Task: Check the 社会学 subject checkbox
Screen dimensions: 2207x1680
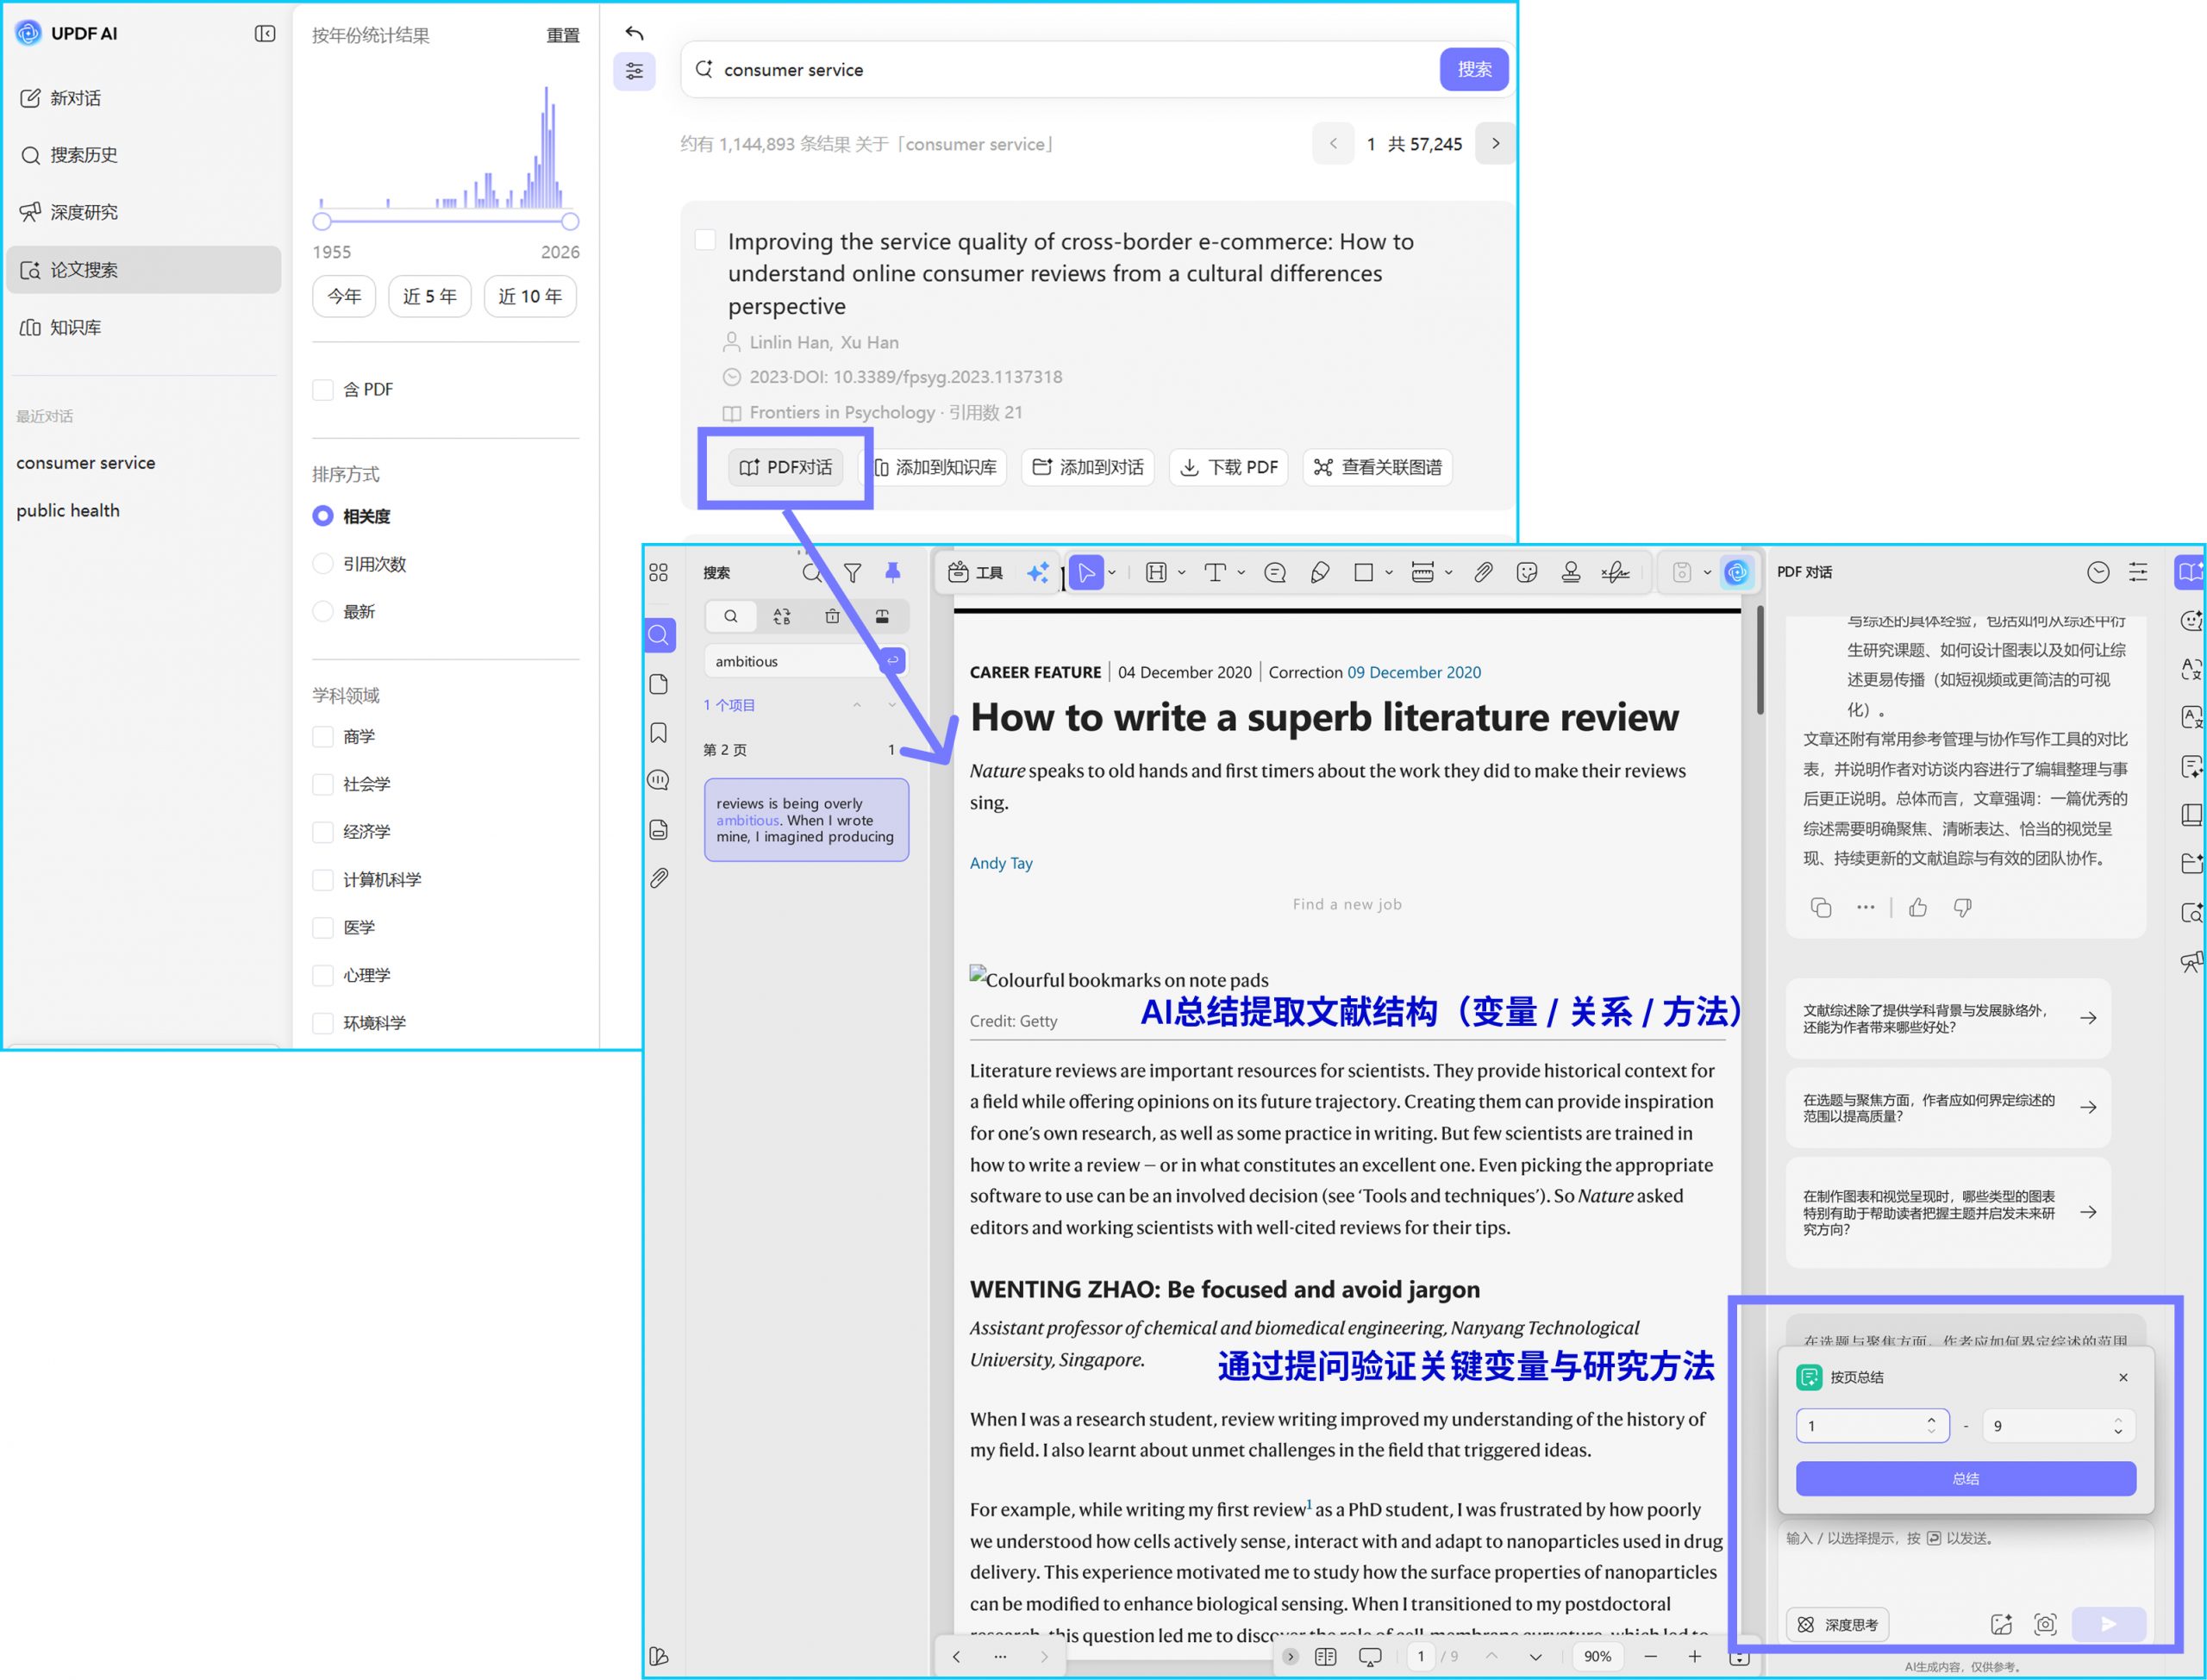Action: click(x=323, y=785)
